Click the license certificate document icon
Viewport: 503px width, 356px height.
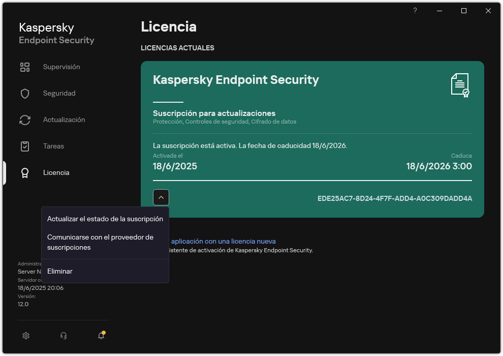coord(460,85)
